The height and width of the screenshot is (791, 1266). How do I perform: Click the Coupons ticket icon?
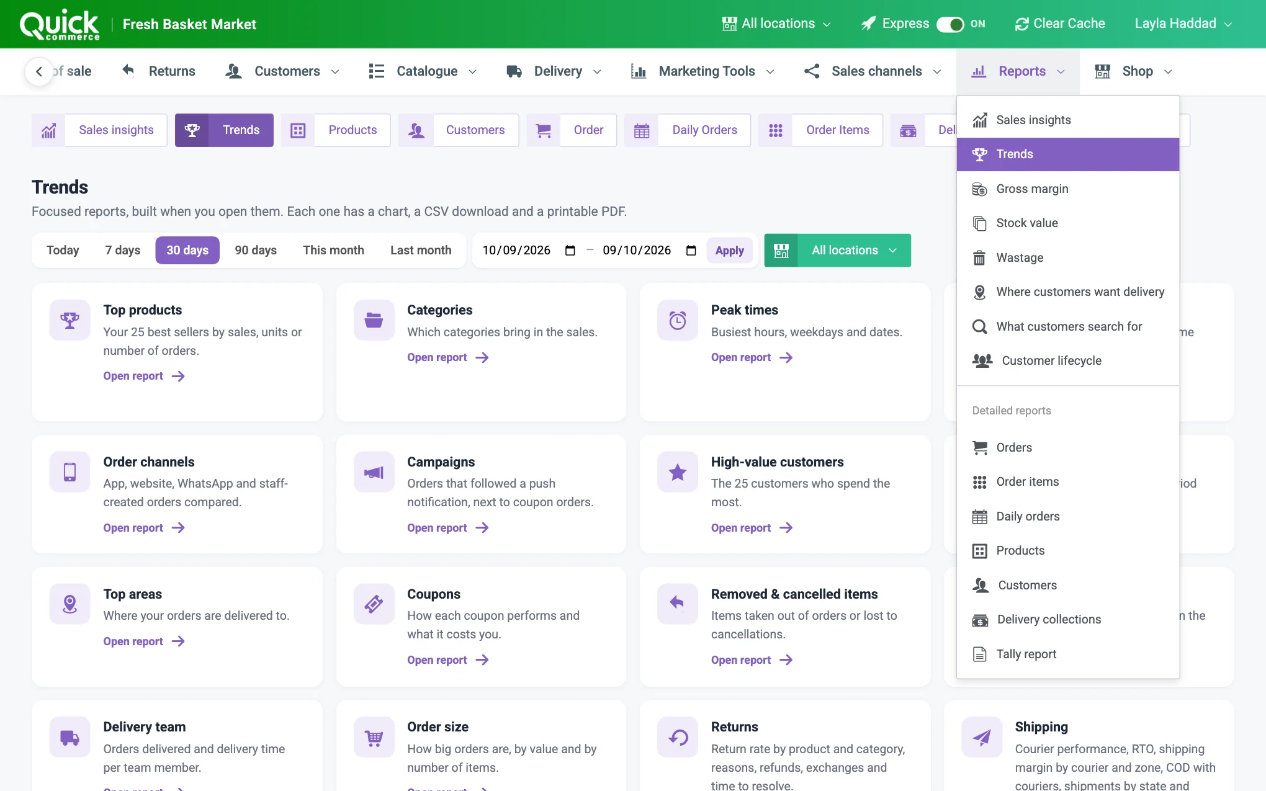point(374,604)
